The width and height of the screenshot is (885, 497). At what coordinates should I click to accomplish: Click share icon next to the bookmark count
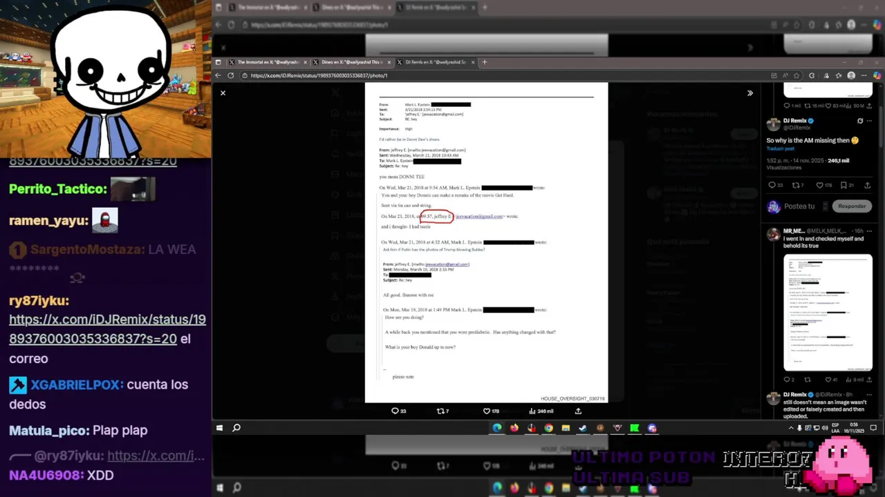tap(867, 185)
